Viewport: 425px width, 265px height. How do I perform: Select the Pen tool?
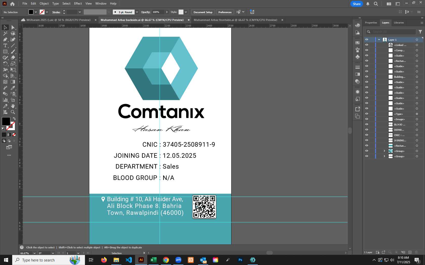5,39
